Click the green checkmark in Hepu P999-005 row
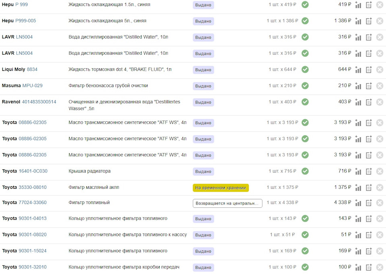386x274 pixels. (x=305, y=20)
